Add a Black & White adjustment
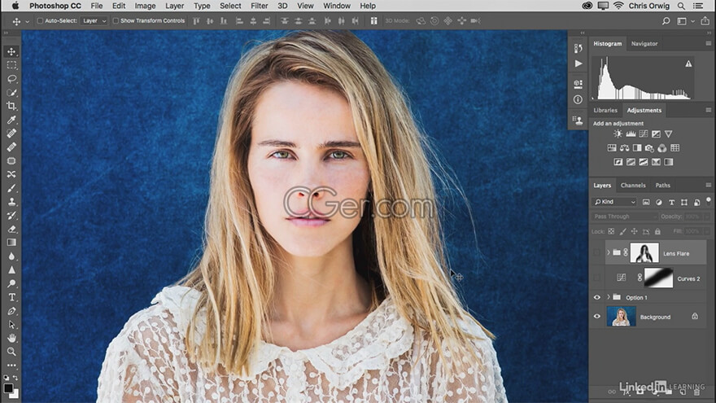The width and height of the screenshot is (716, 403). [x=637, y=147]
